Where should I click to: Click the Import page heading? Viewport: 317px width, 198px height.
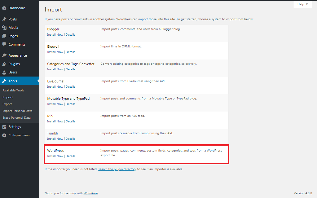(53, 10)
